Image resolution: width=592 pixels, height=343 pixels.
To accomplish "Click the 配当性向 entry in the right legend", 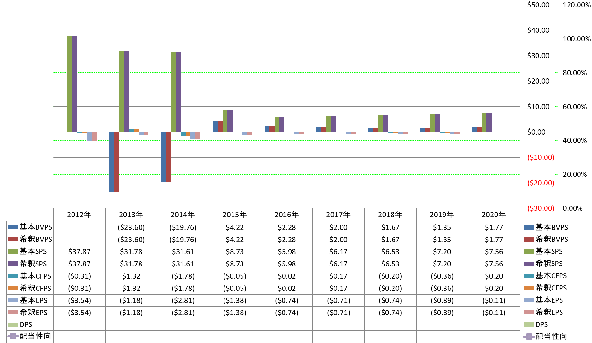I will 545,337.
